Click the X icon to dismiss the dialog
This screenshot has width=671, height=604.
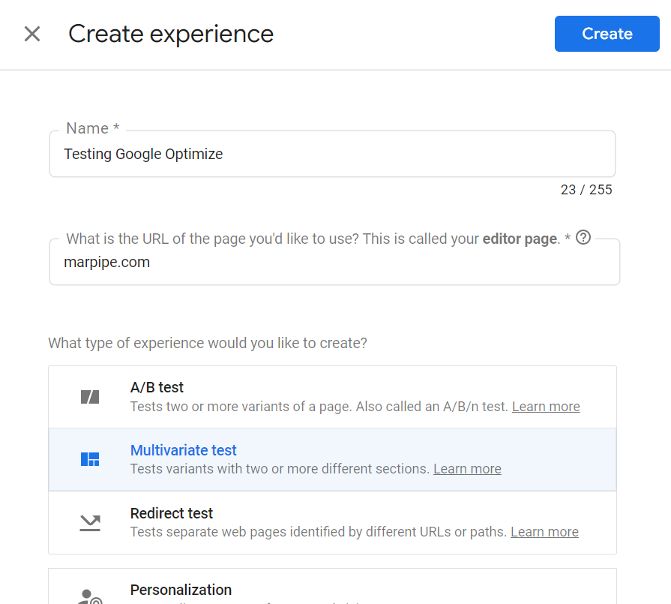[31, 34]
